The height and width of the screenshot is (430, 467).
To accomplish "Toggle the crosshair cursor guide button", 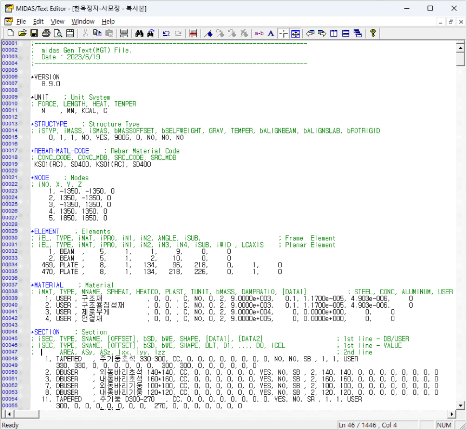I will (x=284, y=33).
